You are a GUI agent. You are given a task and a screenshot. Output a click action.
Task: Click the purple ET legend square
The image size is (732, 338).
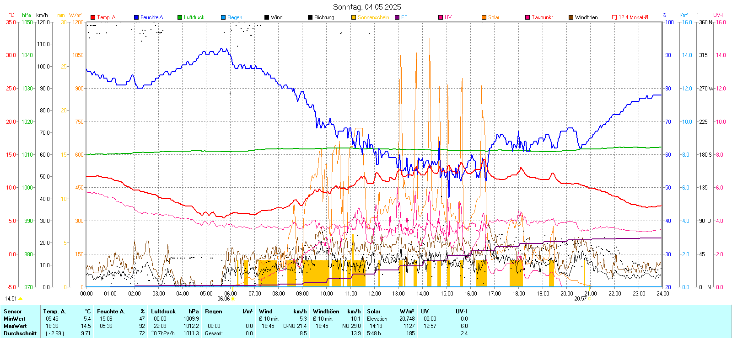(x=397, y=17)
